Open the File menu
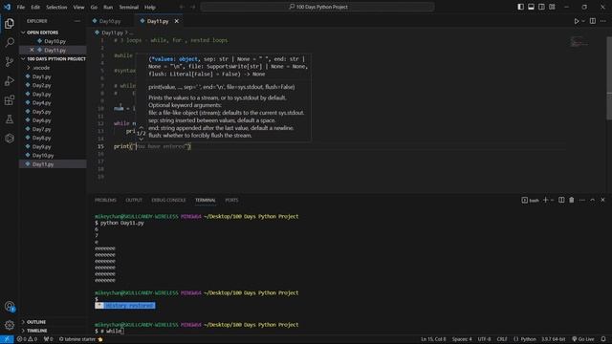 [21, 7]
